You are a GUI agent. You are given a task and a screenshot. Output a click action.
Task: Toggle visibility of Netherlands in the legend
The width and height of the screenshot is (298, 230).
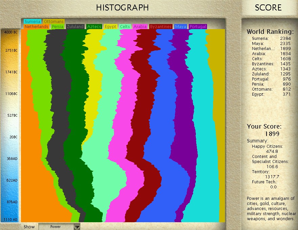(x=37, y=26)
